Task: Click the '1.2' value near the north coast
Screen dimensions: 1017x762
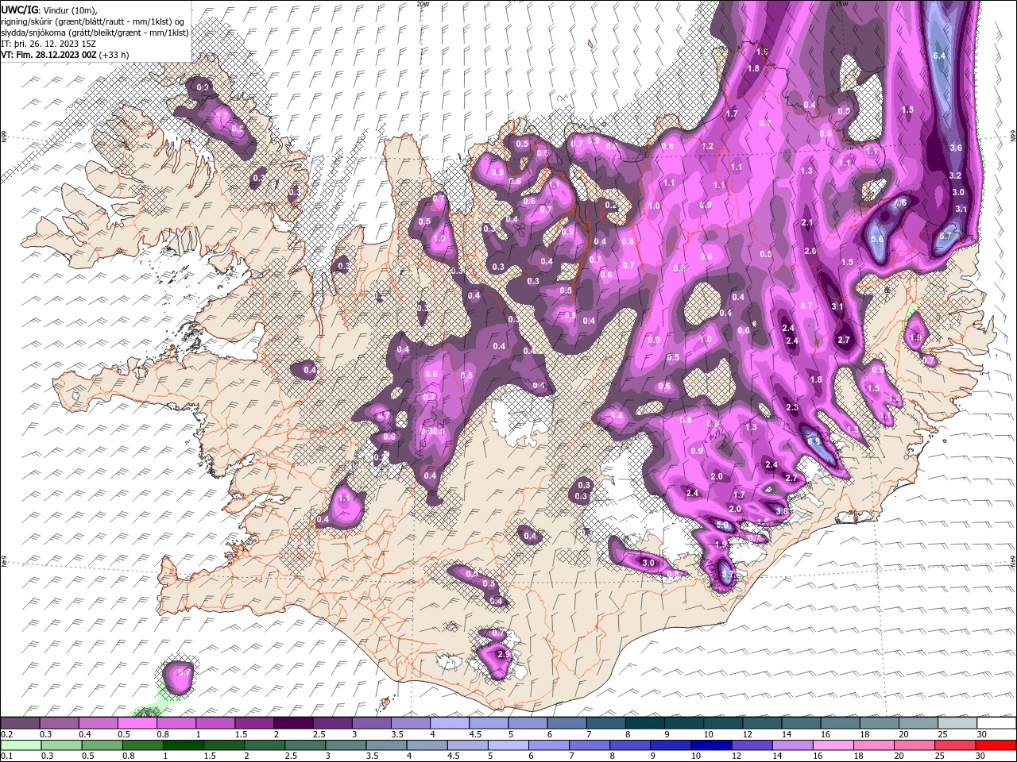Action: tap(707, 147)
